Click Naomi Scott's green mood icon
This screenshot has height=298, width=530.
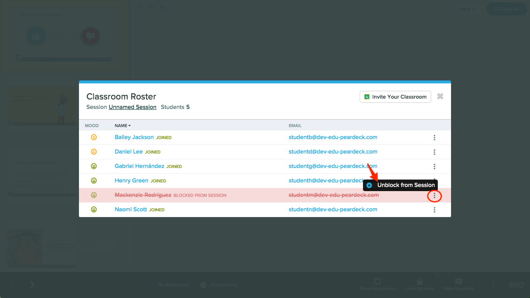94,210
